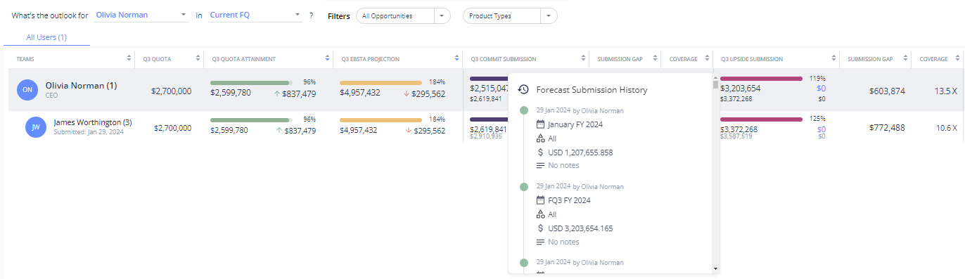Viewport: 965px width, 279px height.
Task: Sort the Q3 Quota column
Action: click(x=197, y=59)
